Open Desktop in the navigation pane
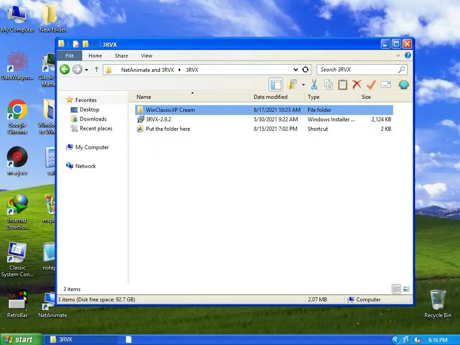 coord(85,110)
